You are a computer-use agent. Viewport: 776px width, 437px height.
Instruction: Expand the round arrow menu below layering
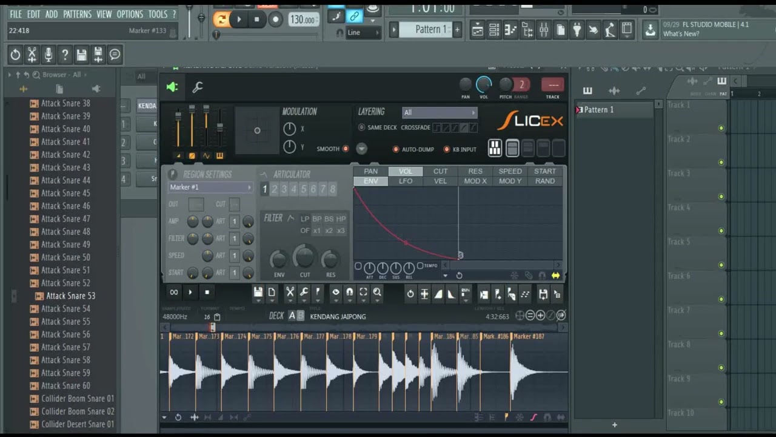tap(361, 148)
